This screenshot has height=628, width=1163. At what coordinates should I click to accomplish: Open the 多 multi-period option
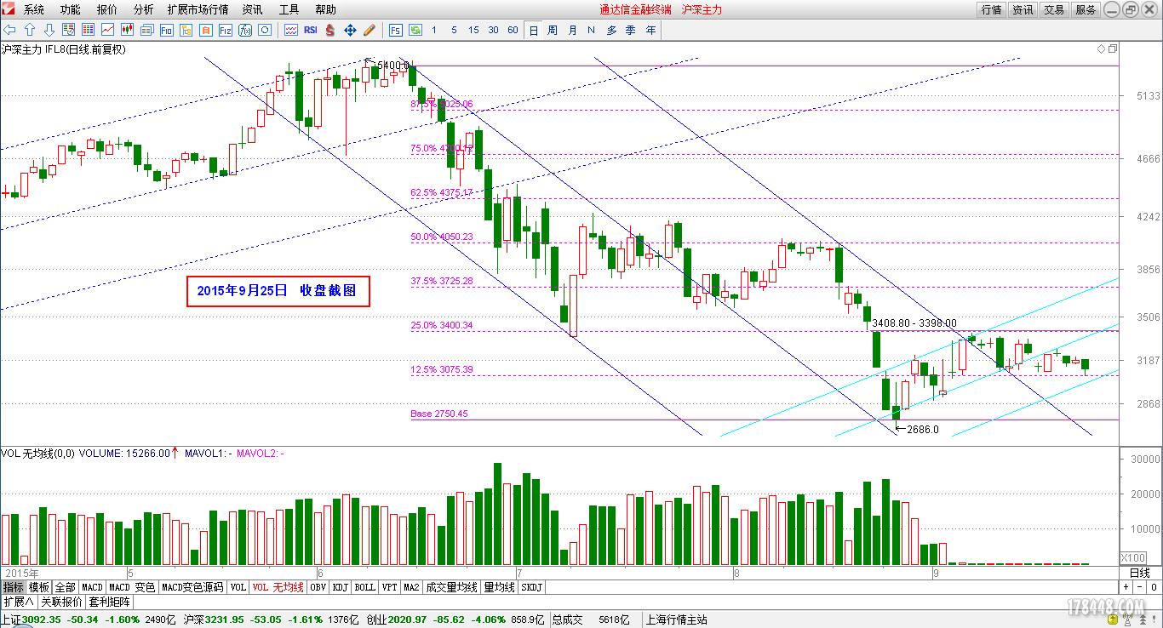coord(611,30)
